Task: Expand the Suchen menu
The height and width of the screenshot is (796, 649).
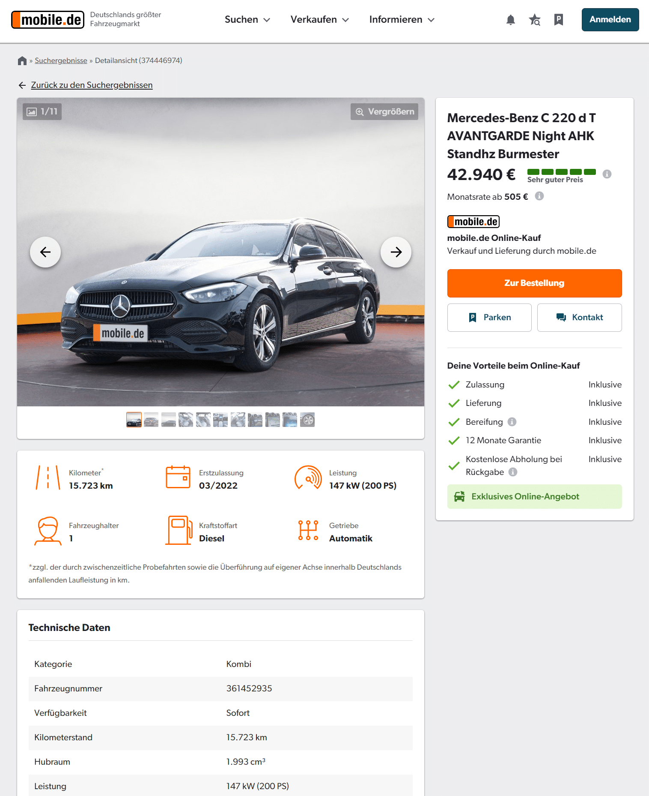Action: [x=247, y=20]
